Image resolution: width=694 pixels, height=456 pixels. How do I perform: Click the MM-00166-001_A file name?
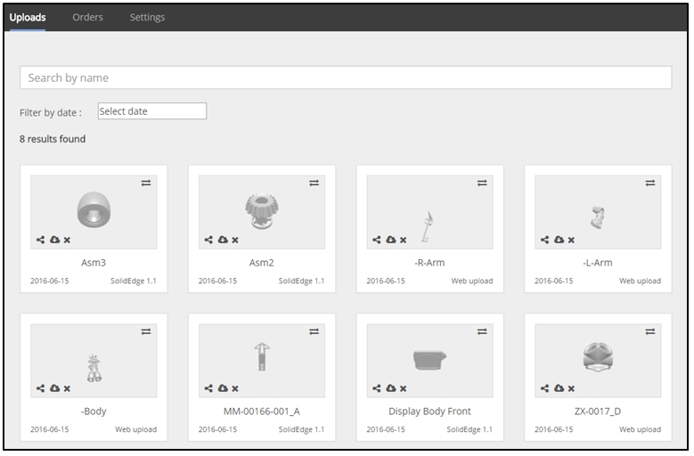(262, 411)
